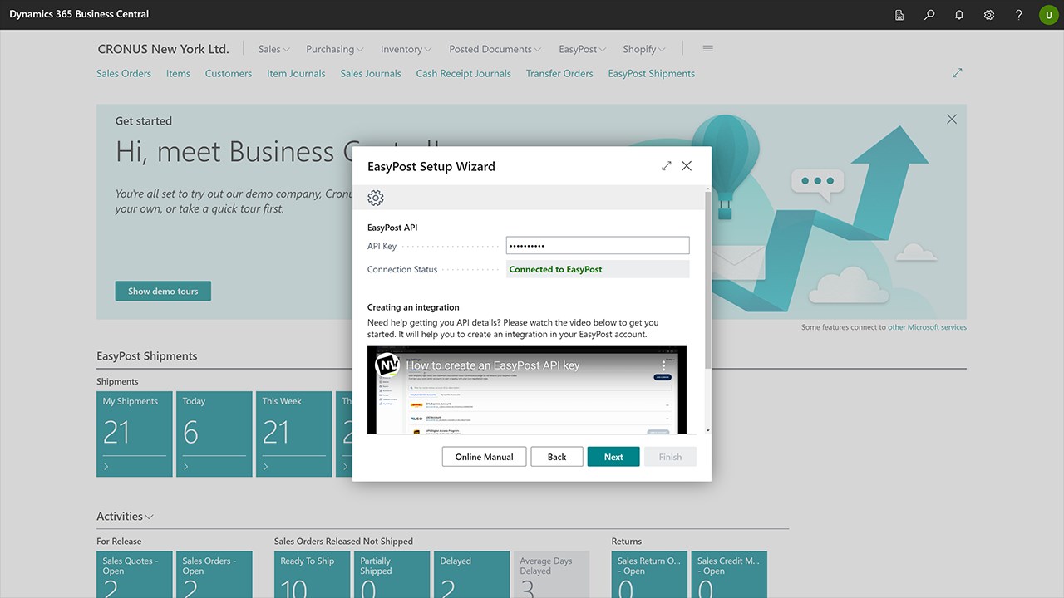Viewport: 1064px width, 598px height.
Task: Click Dynamics 365 Business Central title
Action: point(80,15)
